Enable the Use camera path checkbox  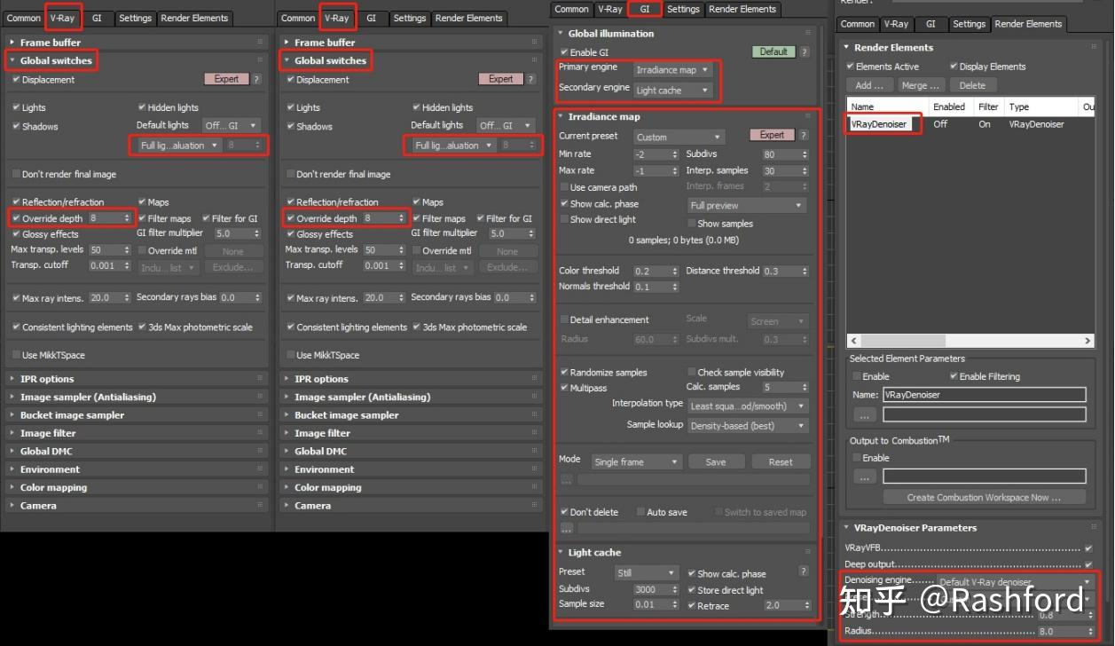point(564,187)
